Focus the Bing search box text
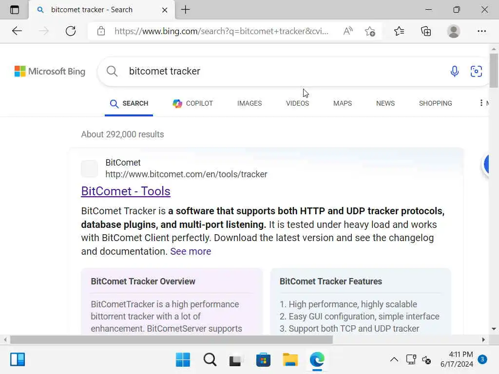Image resolution: width=499 pixels, height=374 pixels. pos(165,71)
